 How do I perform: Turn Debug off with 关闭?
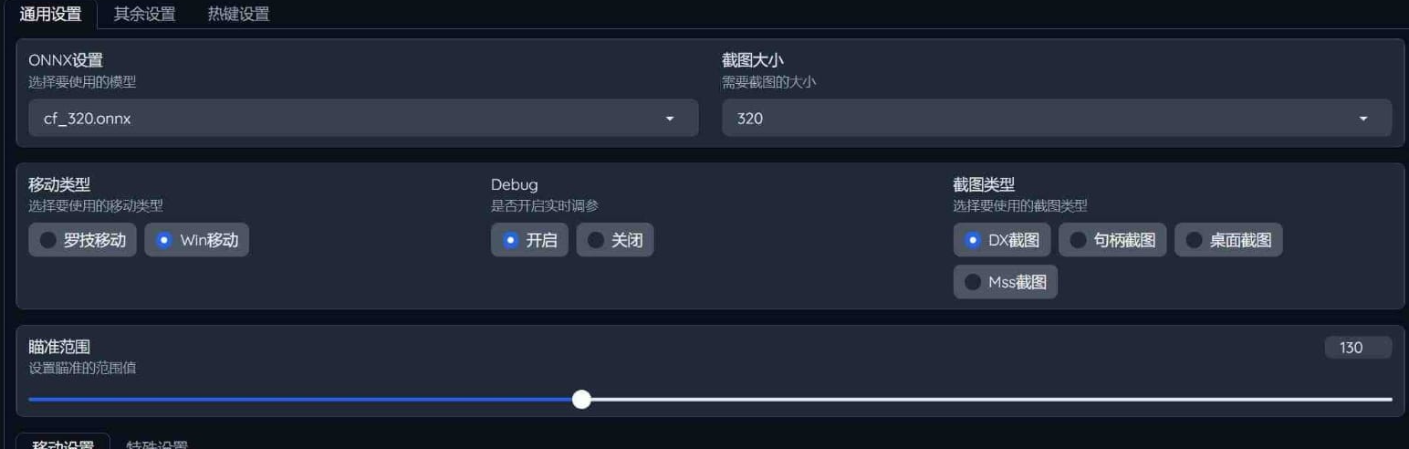pos(615,240)
